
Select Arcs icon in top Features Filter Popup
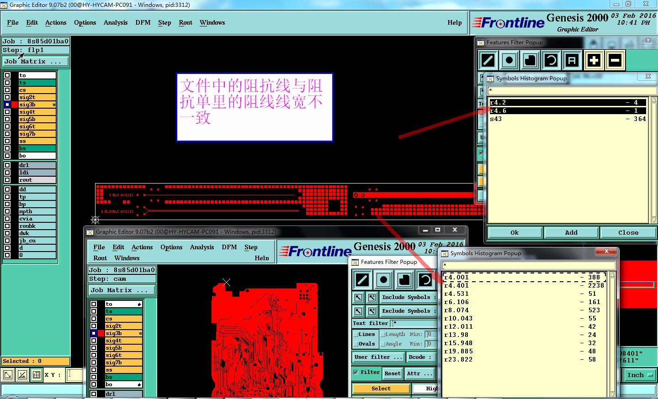click(551, 60)
